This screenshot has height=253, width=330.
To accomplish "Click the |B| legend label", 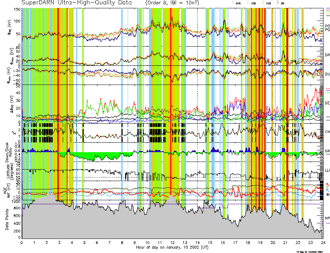I will 327,194.
